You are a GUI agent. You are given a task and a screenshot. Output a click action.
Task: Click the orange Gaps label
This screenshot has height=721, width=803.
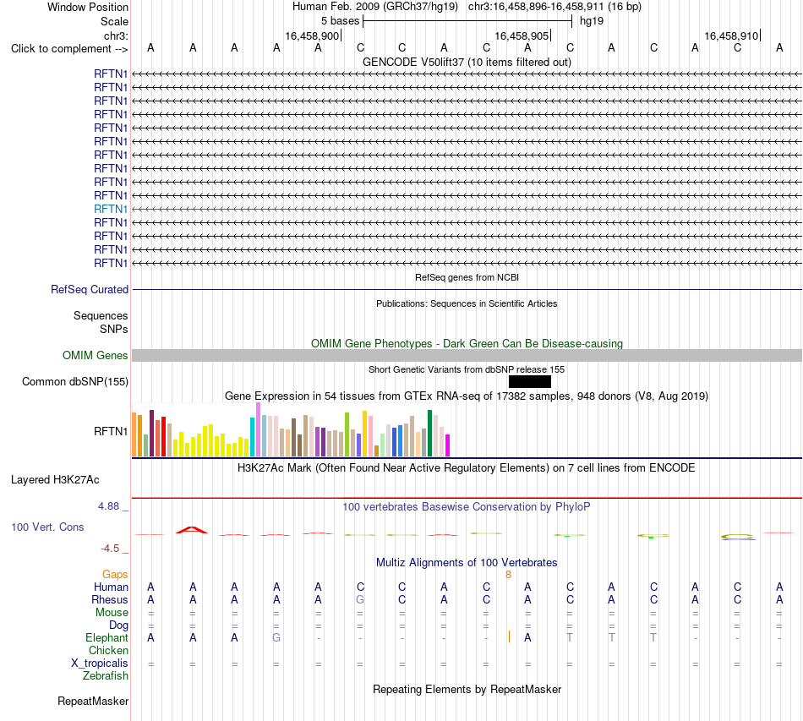(x=115, y=574)
